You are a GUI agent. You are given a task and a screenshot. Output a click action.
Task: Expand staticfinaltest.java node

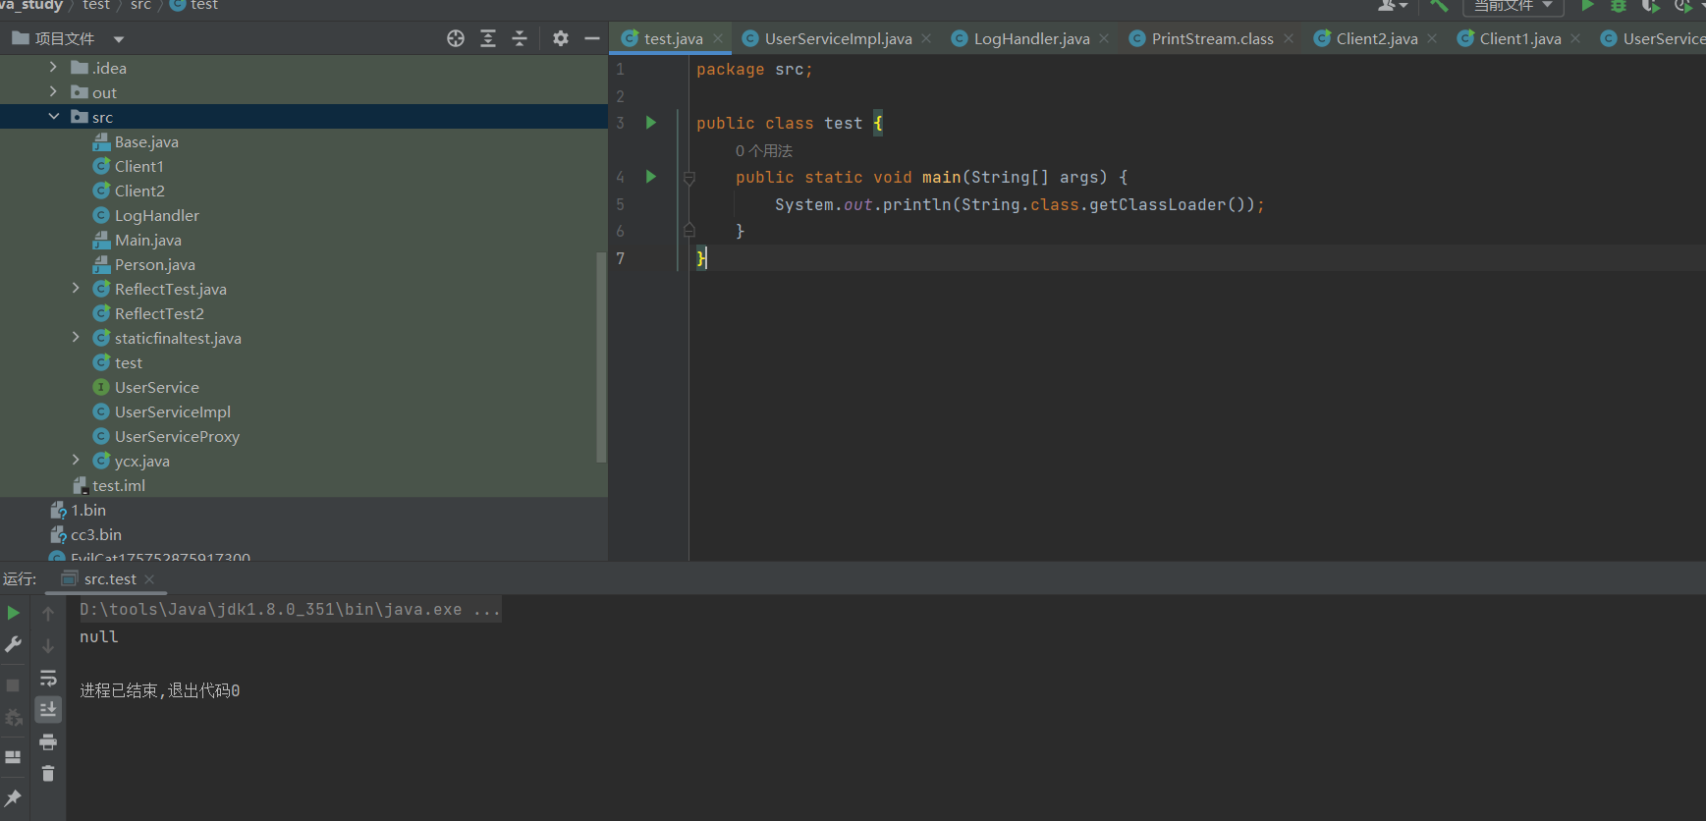point(76,337)
